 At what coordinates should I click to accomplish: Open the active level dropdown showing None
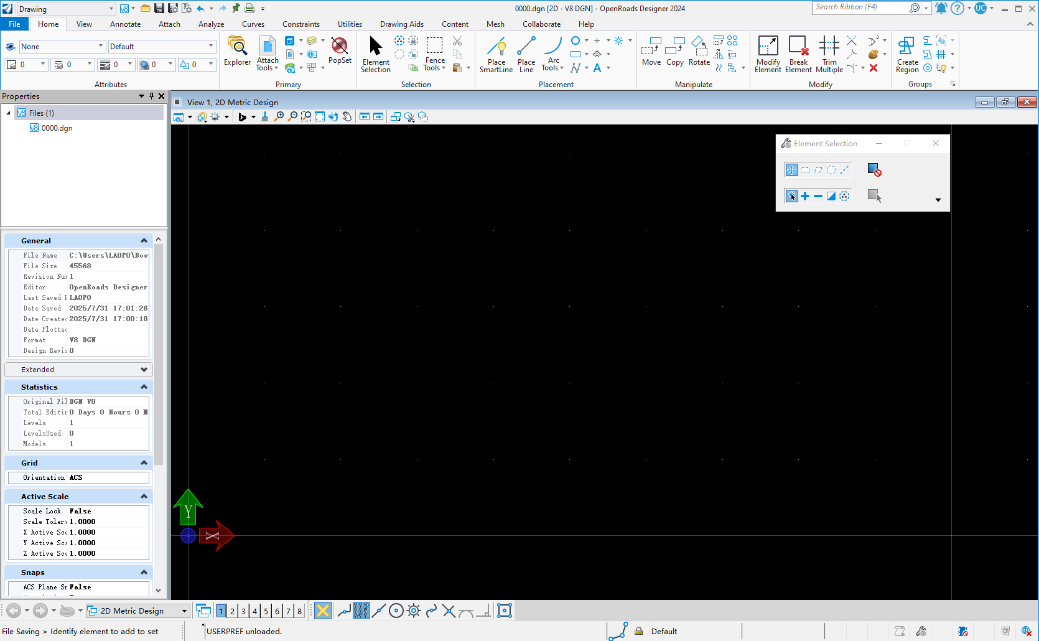62,47
